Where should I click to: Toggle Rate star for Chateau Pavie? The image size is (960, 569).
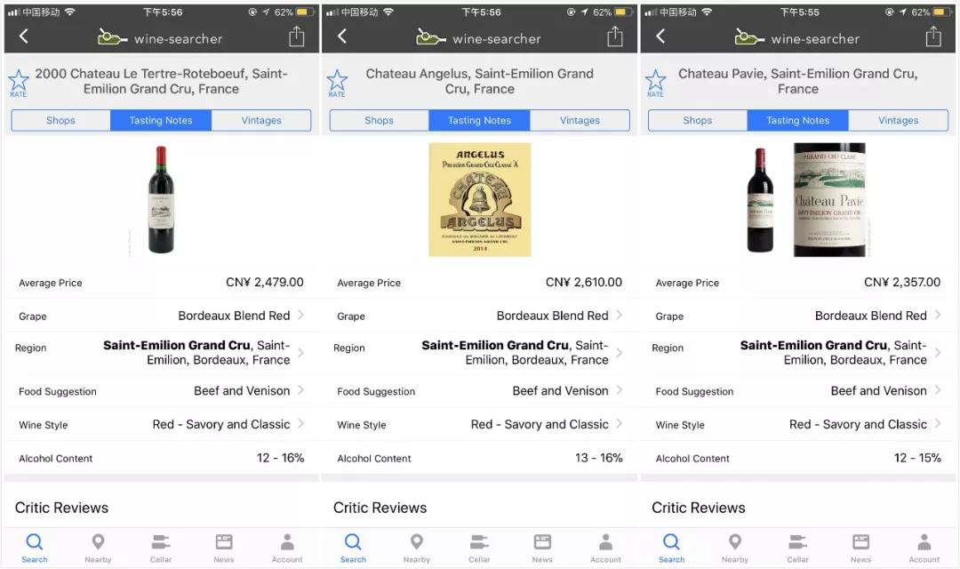coord(655,82)
